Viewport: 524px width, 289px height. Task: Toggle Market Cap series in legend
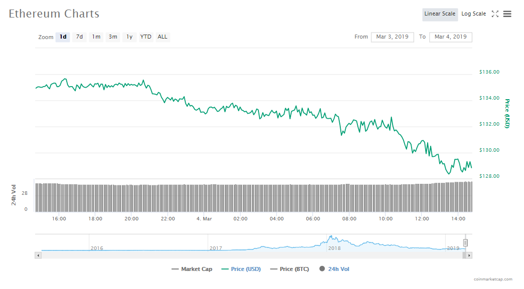point(192,269)
